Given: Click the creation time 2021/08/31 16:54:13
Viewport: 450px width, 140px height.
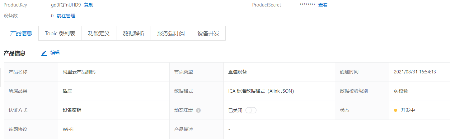Looking at the screenshot, I should coord(415,72).
